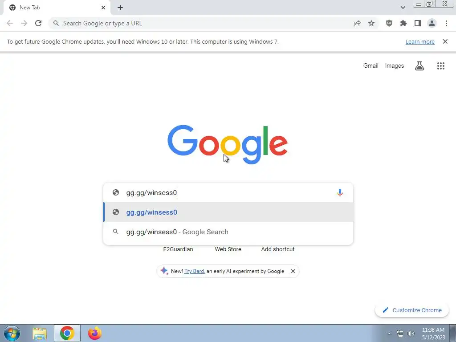
Task: Dismiss the Windows 7 update notice
Action: click(x=445, y=41)
